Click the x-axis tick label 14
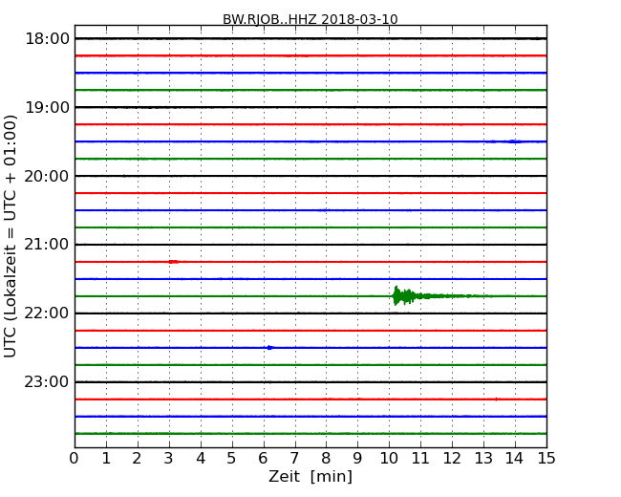This screenshot has height=497, width=621. tap(514, 459)
